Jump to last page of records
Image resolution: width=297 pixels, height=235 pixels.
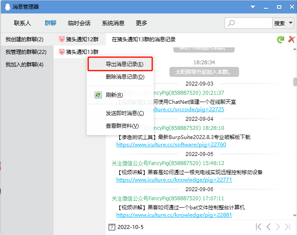click(x=287, y=227)
